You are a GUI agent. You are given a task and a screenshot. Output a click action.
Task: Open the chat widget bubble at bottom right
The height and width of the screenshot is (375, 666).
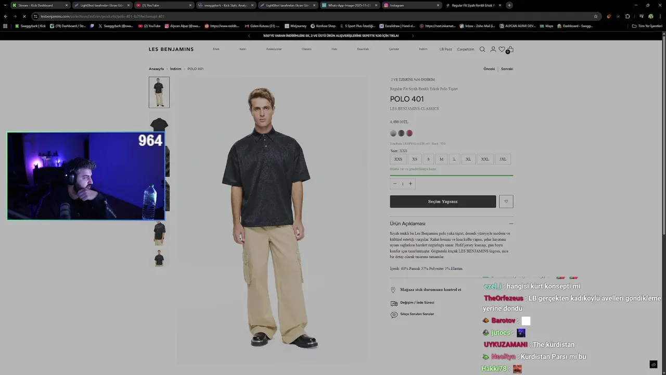654,365
